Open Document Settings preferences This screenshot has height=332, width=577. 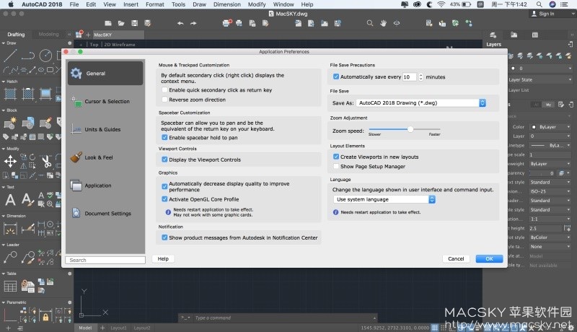coord(105,213)
